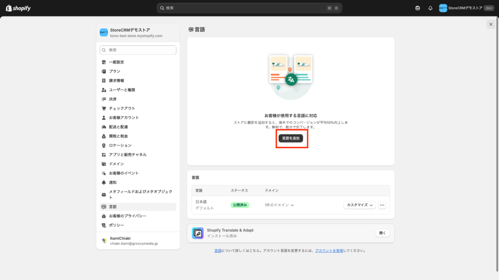Open the three-dot menu for 日本語 row

point(382,205)
